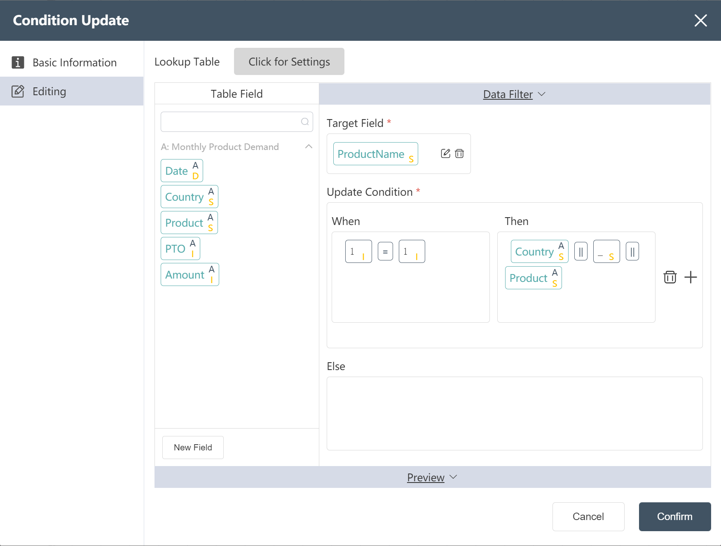
Task: Click the first value 1 in When
Action: [358, 251]
